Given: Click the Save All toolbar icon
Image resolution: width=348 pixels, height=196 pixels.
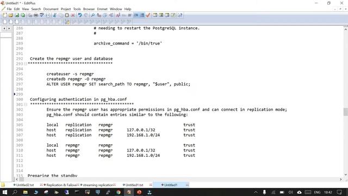Looking at the screenshot, I should tap(23, 15).
